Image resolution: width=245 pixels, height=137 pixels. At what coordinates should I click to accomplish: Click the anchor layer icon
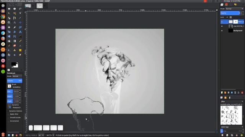click(238, 92)
